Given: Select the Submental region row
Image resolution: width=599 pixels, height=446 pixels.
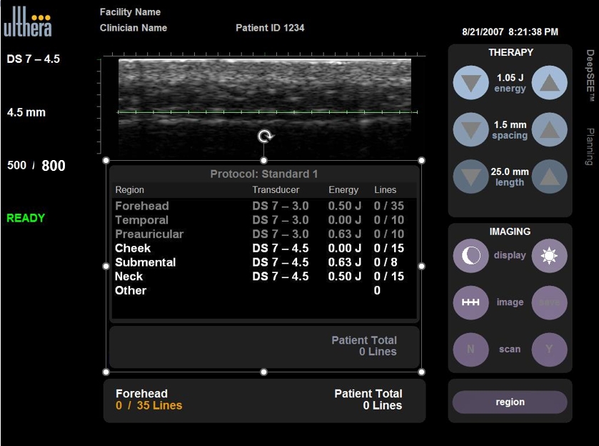Looking at the screenshot, I should pos(263,262).
